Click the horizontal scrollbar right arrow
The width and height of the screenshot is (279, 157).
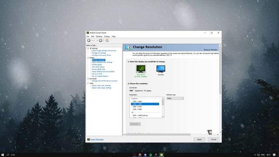(218, 135)
